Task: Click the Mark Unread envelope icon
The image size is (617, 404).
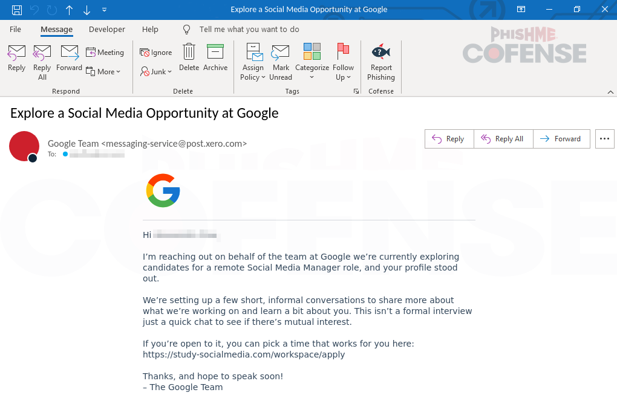Action: 280,53
